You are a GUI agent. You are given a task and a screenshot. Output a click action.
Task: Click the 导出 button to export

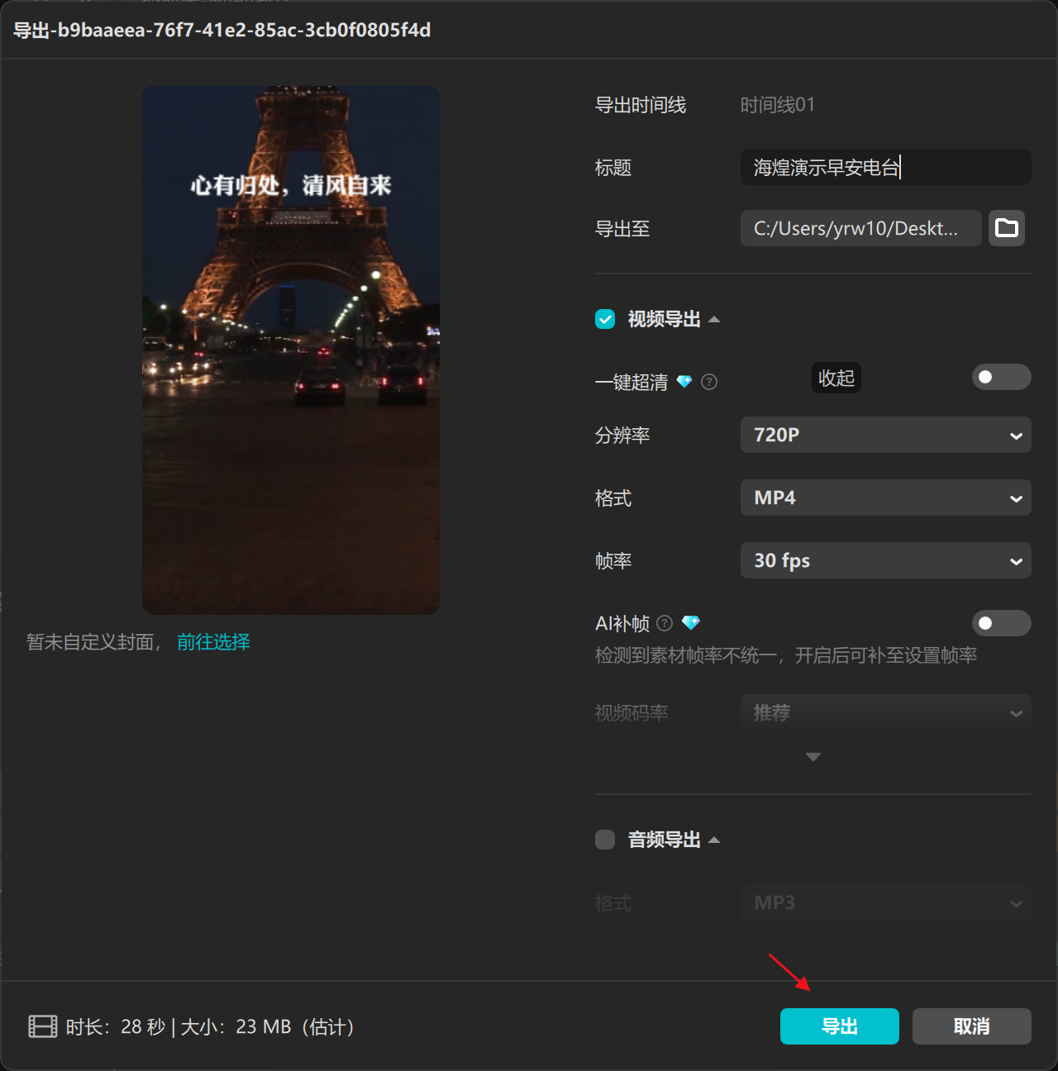839,1026
